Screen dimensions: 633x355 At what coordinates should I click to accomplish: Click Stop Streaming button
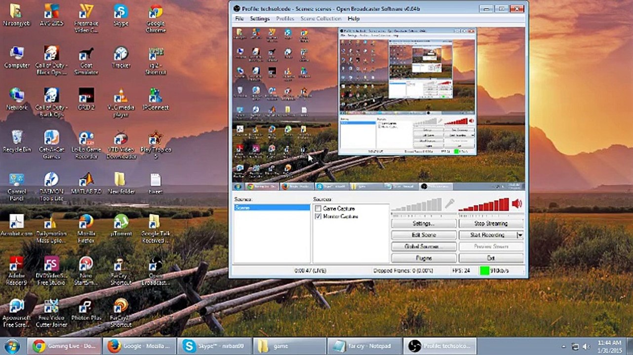pos(491,224)
